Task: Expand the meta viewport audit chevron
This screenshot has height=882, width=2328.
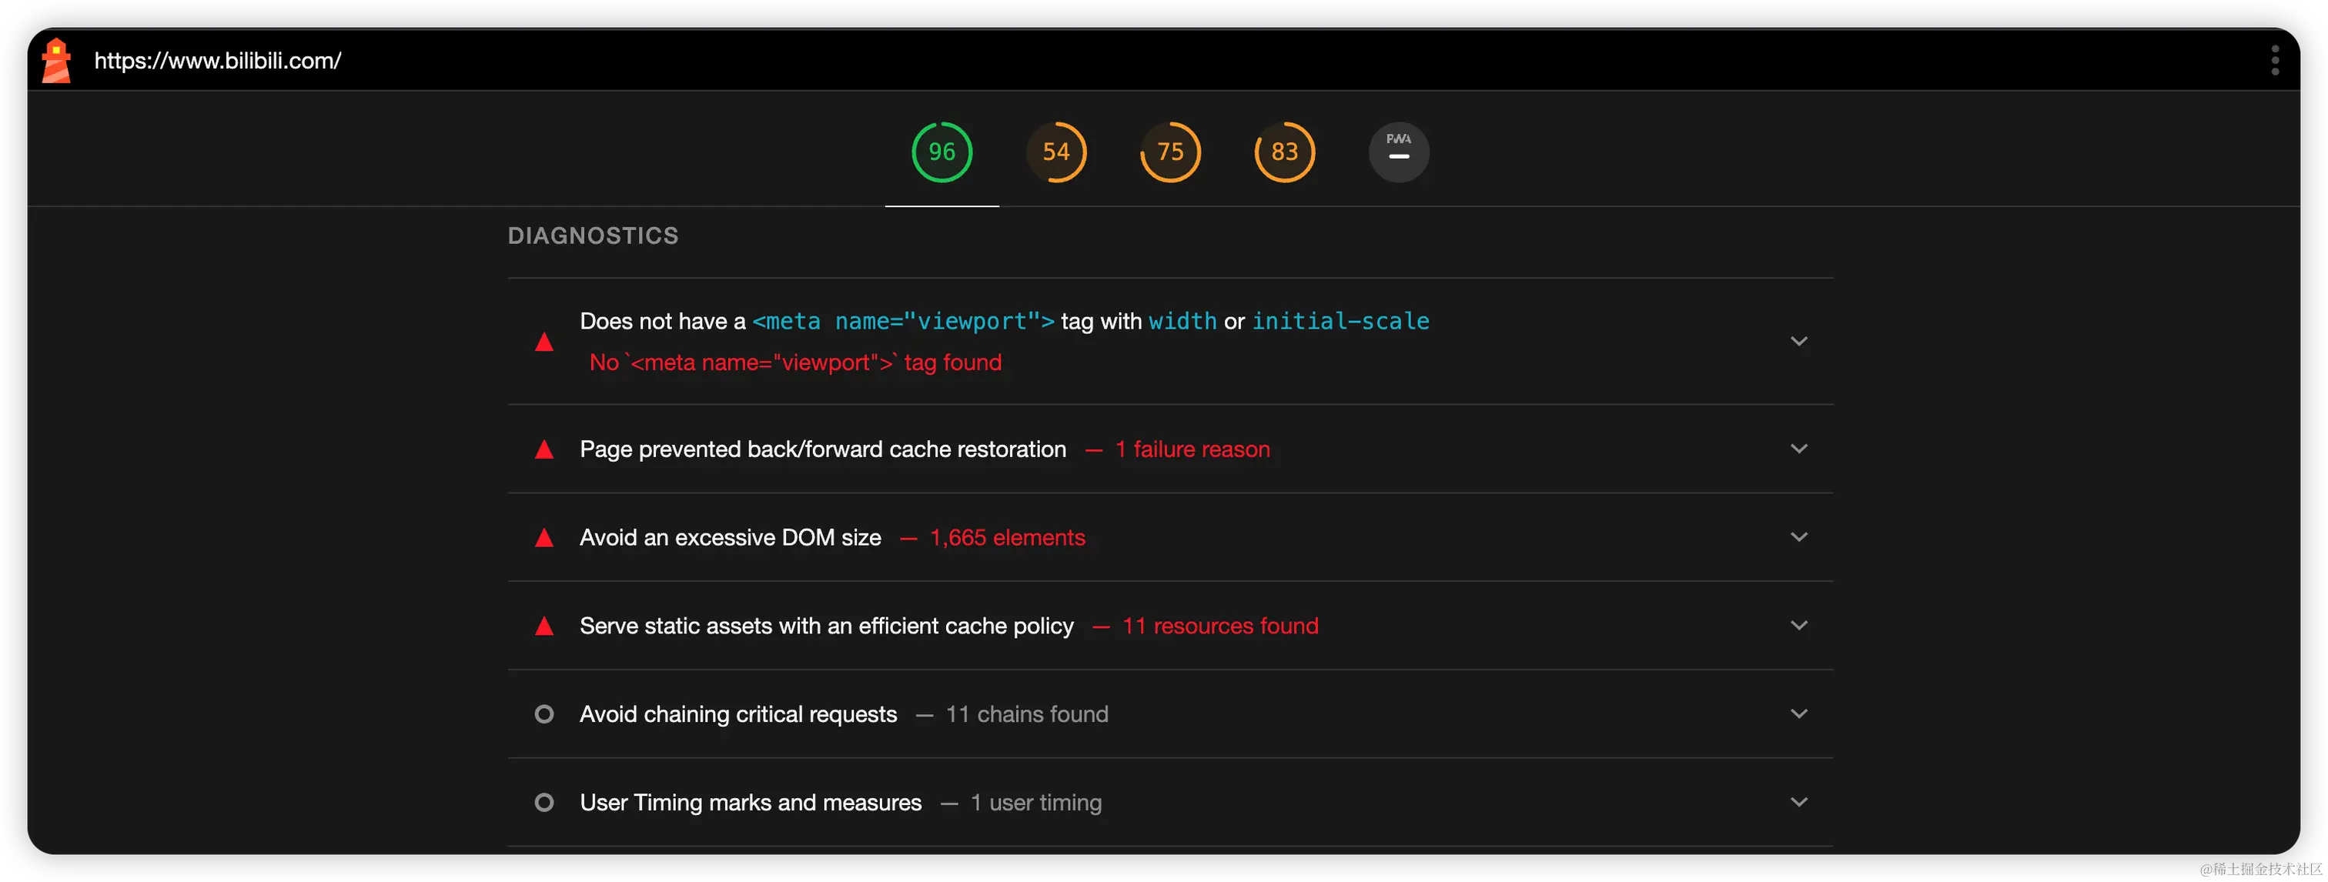Action: tap(1798, 342)
